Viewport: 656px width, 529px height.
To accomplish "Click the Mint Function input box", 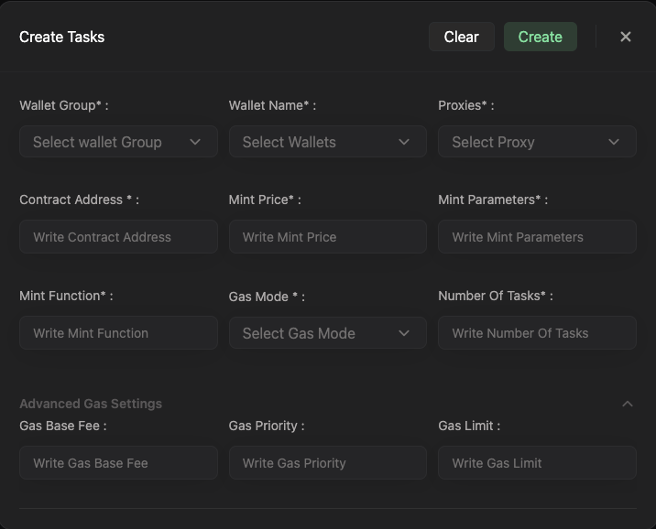I will 118,333.
